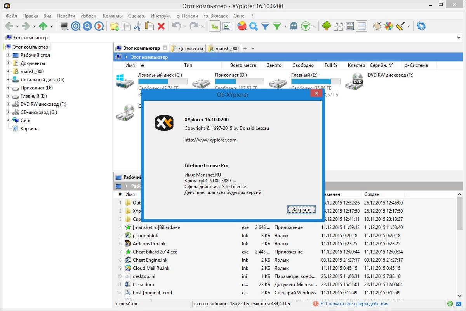Expand Рабочий стол in the tree

click(8, 55)
